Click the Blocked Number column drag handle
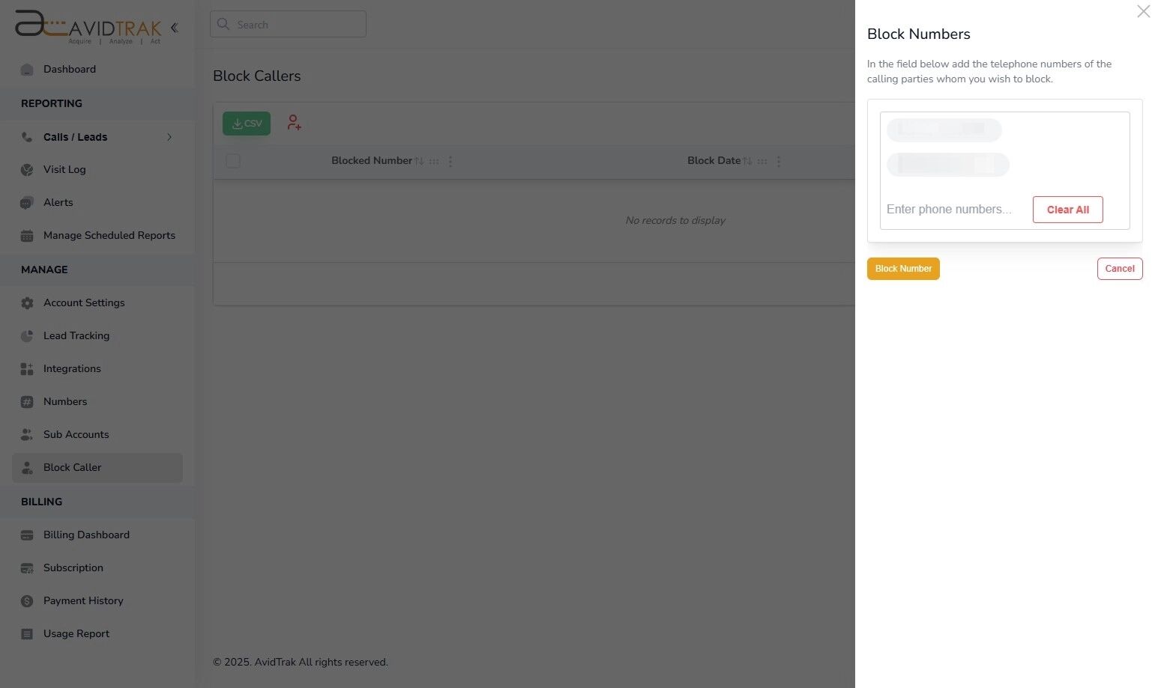This screenshot has height=688, width=1155. [x=434, y=161]
